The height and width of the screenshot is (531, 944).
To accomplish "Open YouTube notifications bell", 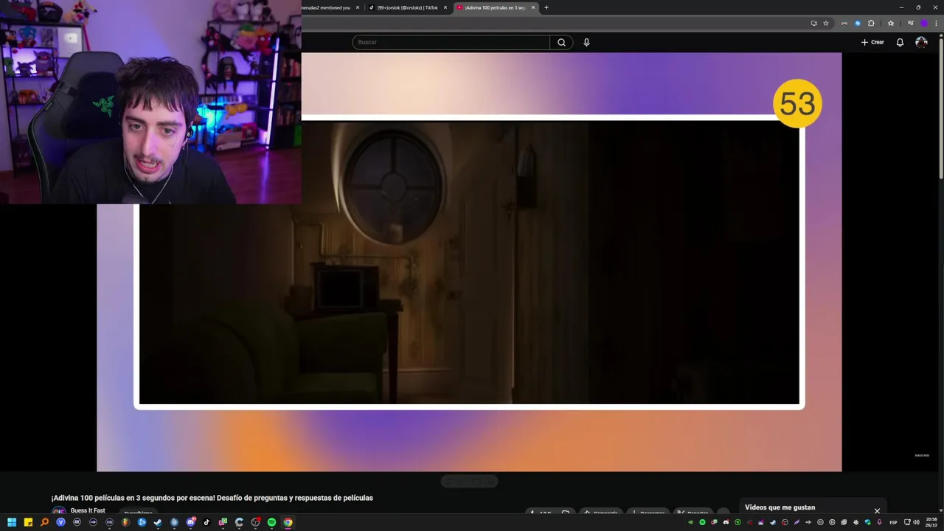I will pyautogui.click(x=900, y=42).
